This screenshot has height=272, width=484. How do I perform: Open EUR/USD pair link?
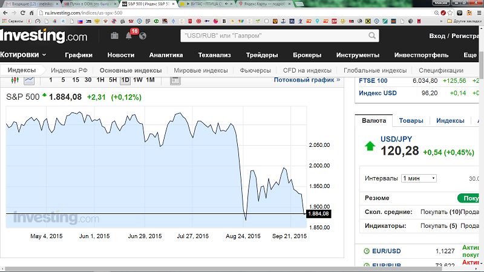pos(387,251)
